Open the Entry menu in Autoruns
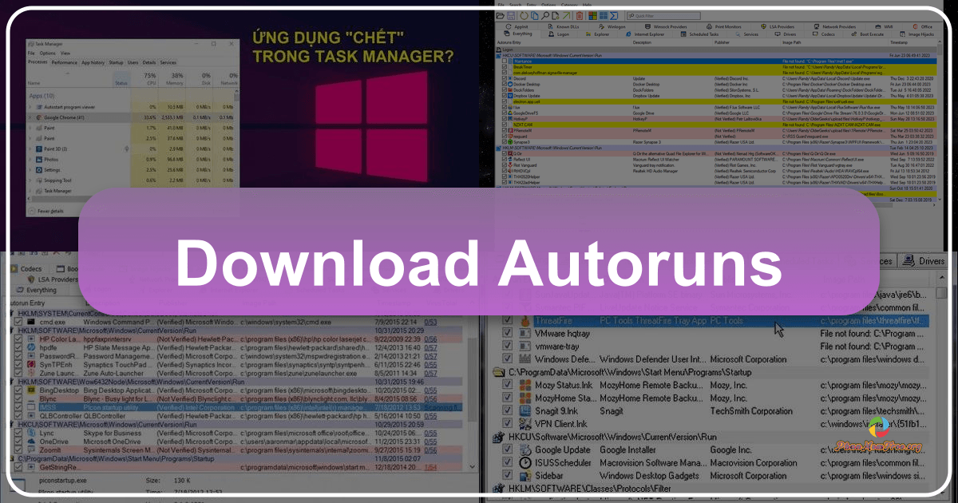This screenshot has width=958, height=503. coord(532,4)
